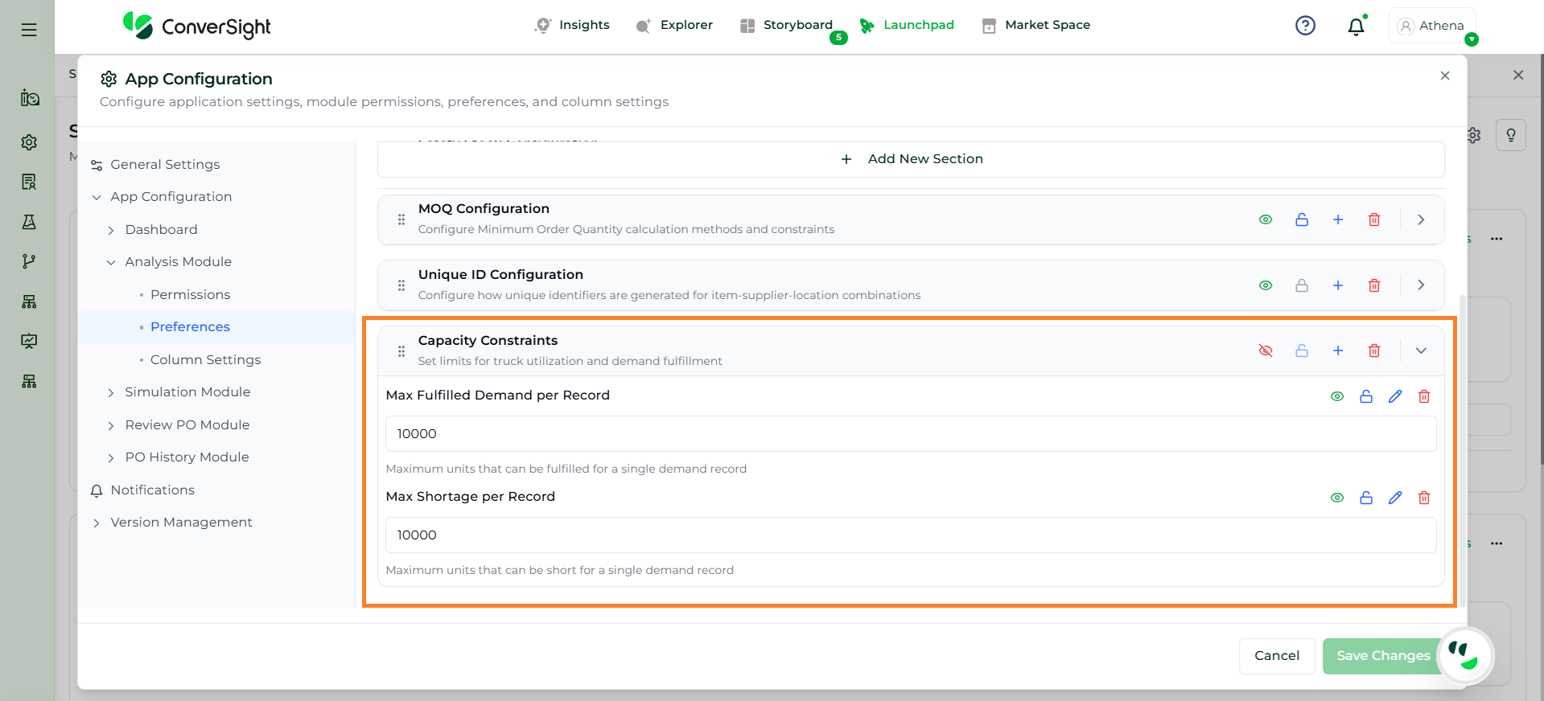Viewport: 1544px width, 701px height.
Task: Click lock icon for MOQ Configuration
Action: (1302, 219)
